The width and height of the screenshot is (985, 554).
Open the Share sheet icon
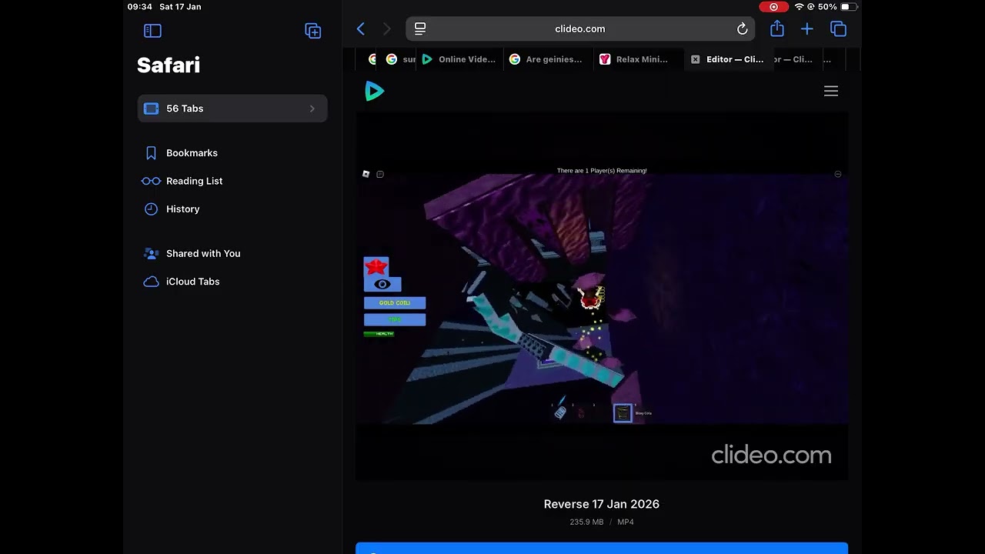pos(776,28)
